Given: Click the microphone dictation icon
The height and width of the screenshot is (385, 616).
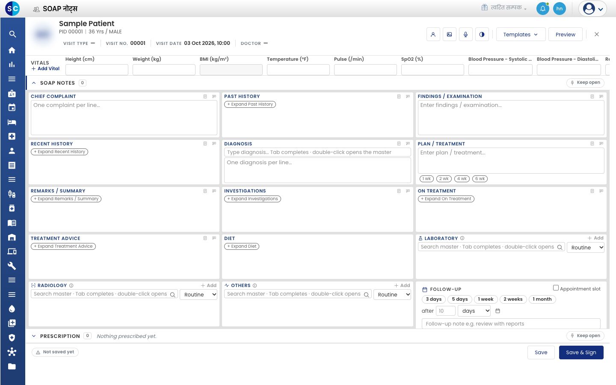Looking at the screenshot, I should tap(465, 35).
